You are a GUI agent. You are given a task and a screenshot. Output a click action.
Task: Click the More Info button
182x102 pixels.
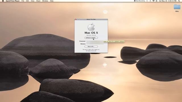(91, 46)
